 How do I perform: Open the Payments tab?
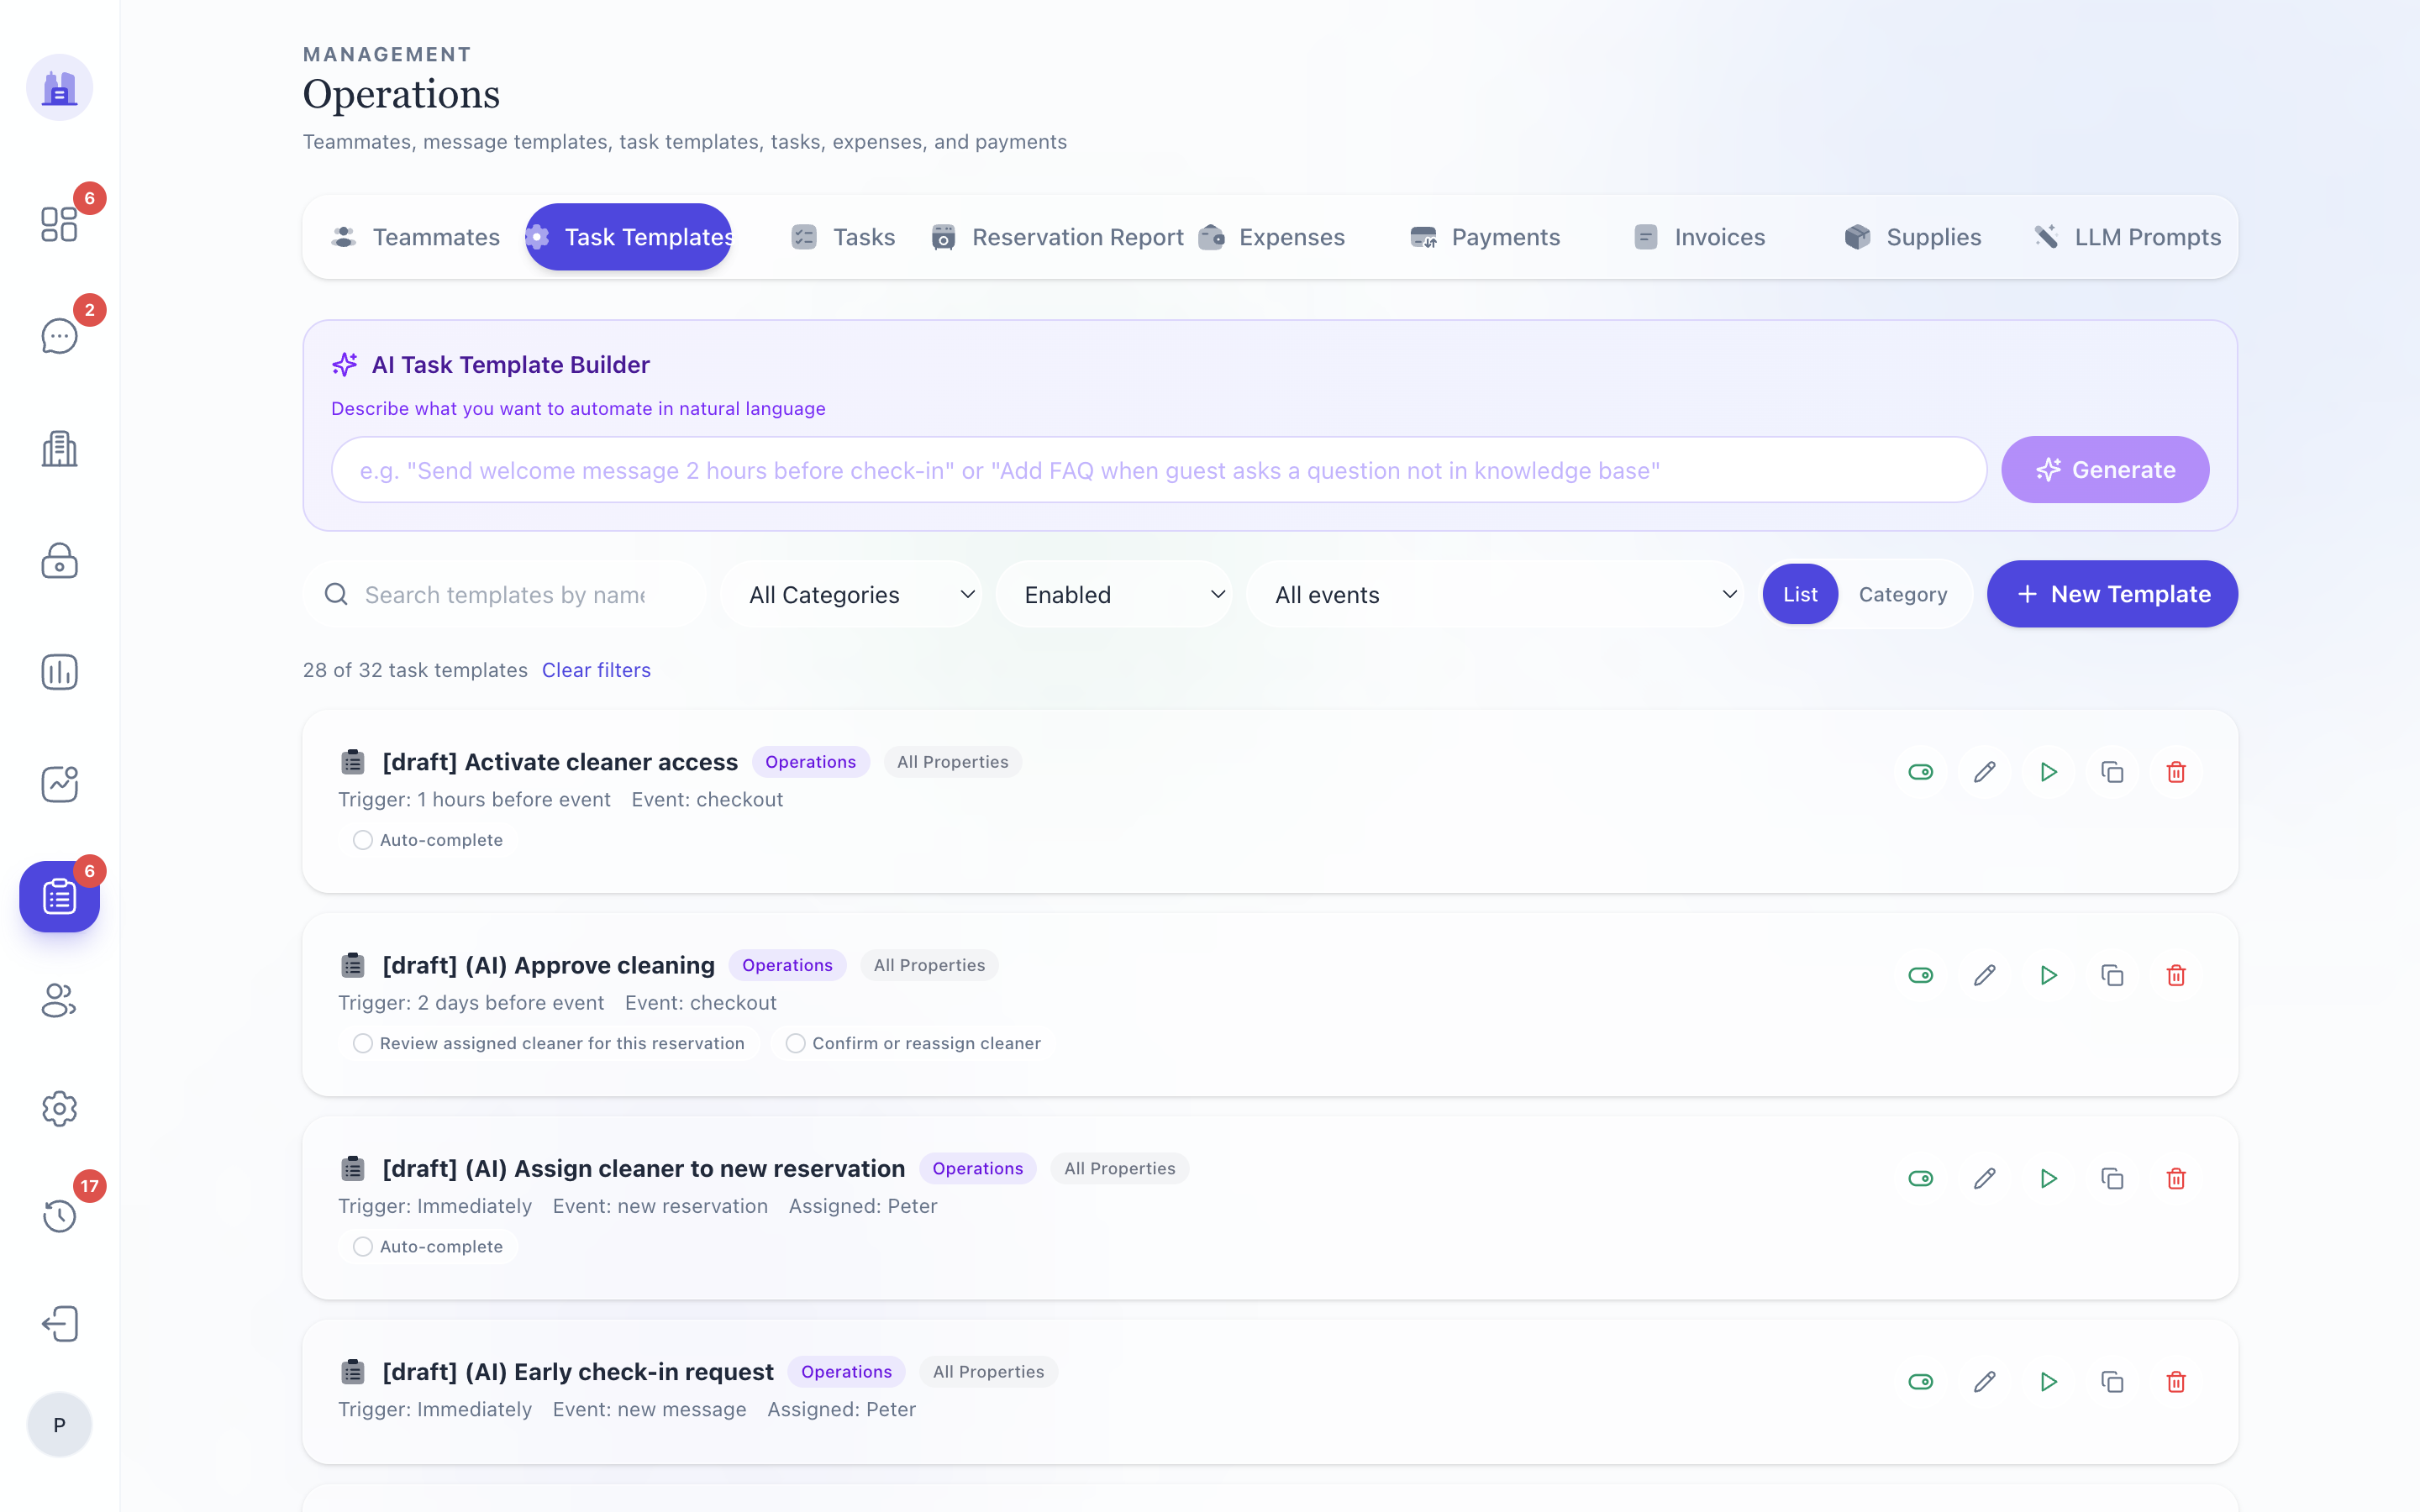tap(1486, 237)
